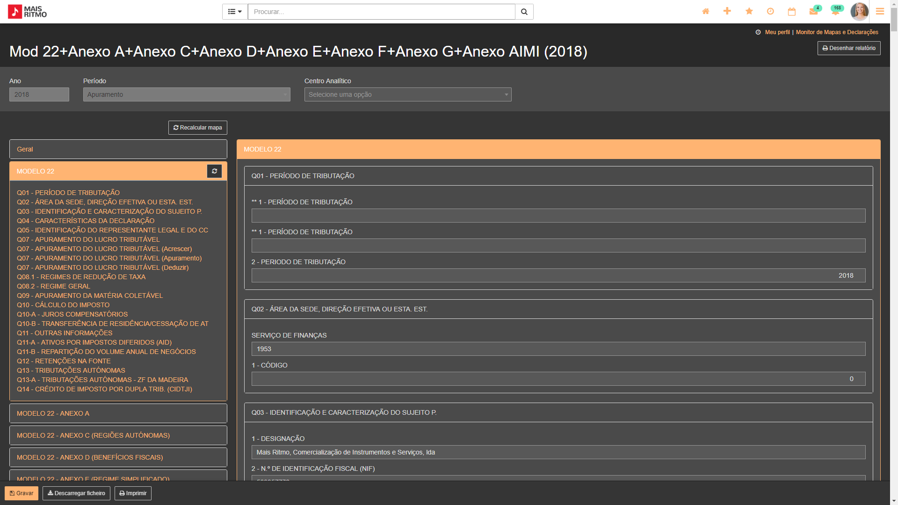Viewport: 898px width, 505px height.
Task: Go to Q05 - IDENTIFICAÇÃO DO REPRESENTANTE LEGAL
Action: (x=112, y=230)
